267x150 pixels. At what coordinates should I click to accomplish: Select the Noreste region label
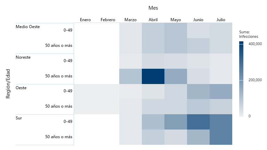tap(23, 57)
